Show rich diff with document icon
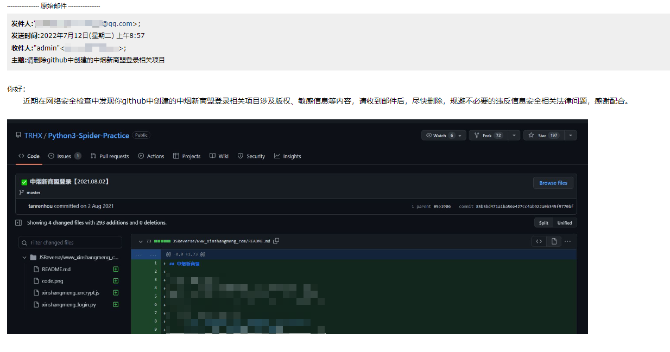The height and width of the screenshot is (352, 670). (x=554, y=241)
